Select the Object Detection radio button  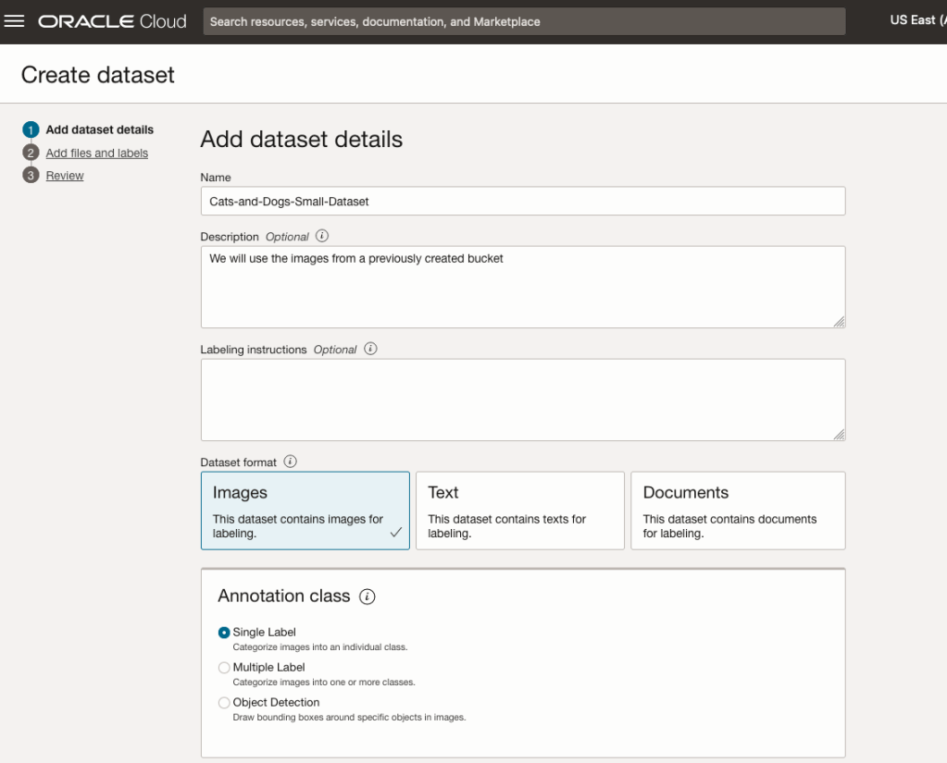click(x=224, y=703)
